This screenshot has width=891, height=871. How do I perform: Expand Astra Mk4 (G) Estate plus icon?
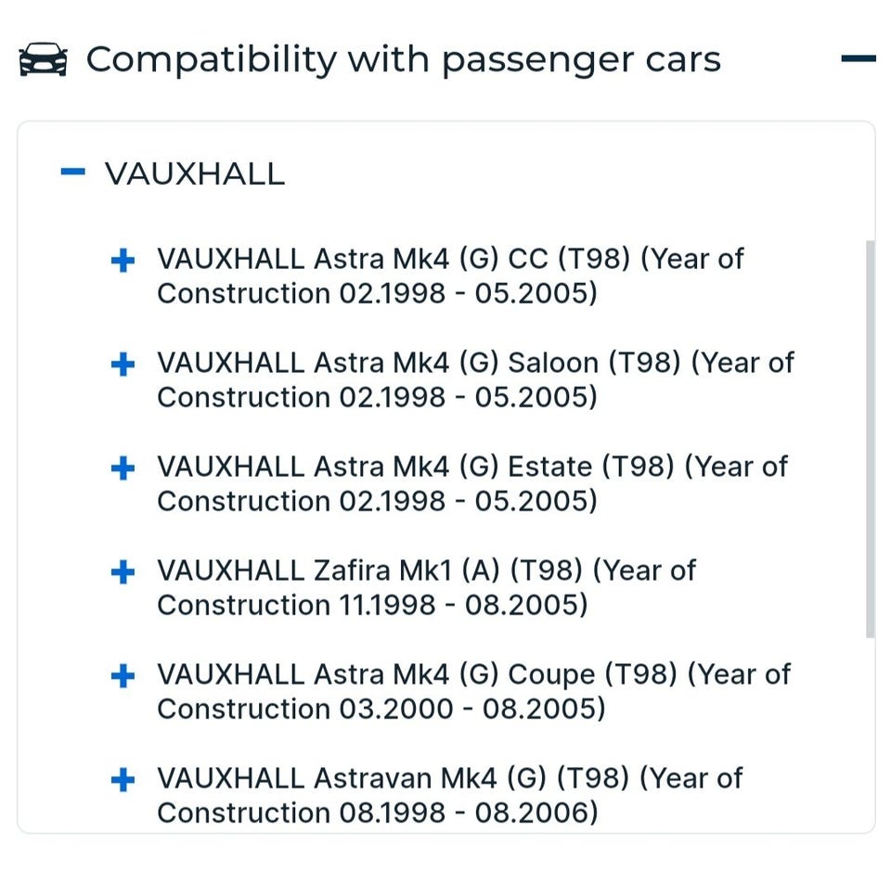click(x=123, y=468)
